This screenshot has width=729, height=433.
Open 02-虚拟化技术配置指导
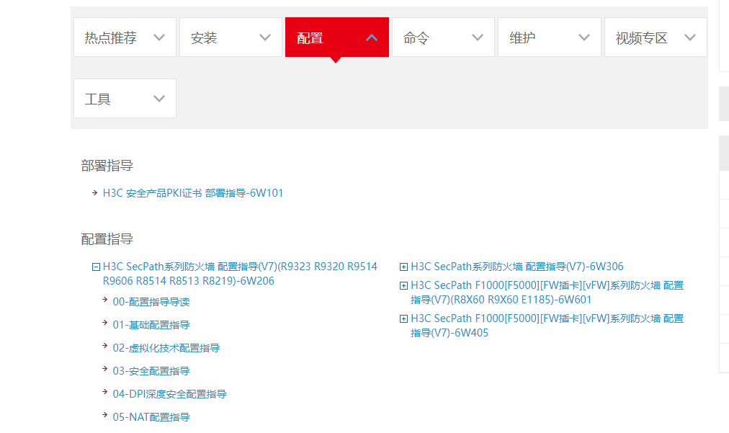point(166,348)
